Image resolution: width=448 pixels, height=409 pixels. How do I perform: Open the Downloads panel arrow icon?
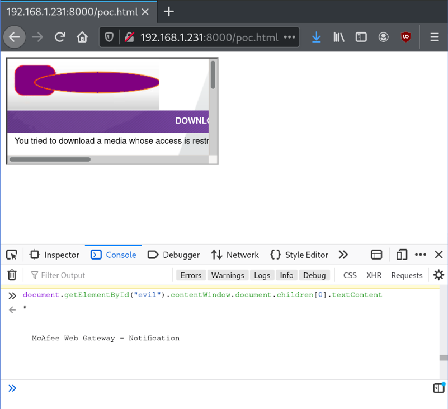click(x=316, y=37)
